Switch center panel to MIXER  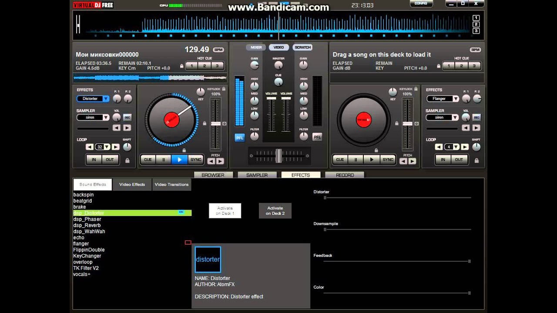tap(256, 47)
